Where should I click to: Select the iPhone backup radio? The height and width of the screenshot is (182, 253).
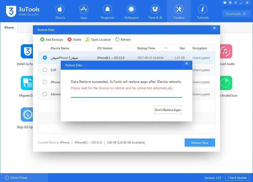coord(45,82)
